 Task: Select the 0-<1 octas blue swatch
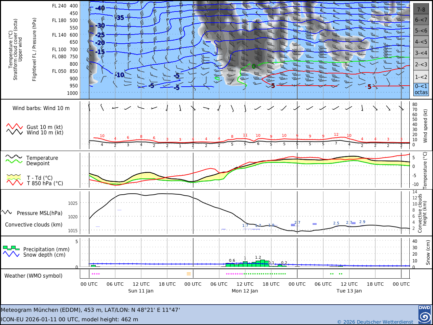point(421,89)
